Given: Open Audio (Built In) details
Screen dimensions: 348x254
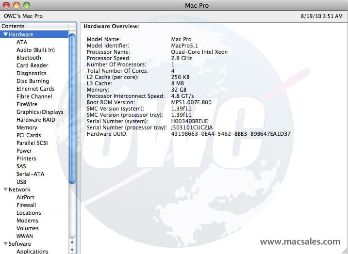Looking at the screenshot, I should [35, 50].
